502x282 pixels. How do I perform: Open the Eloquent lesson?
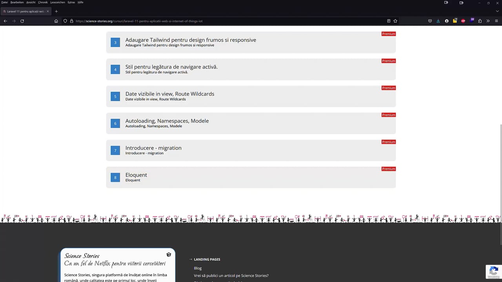coord(251,177)
